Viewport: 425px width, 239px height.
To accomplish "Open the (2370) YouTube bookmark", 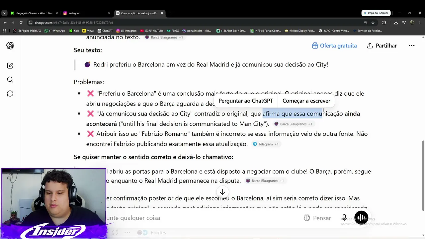I will 152,31.
